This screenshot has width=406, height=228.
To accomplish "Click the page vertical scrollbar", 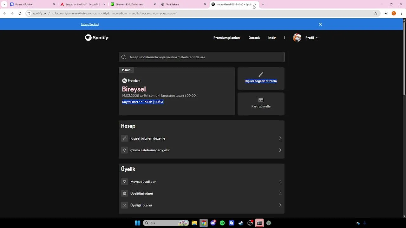I will [404, 59].
